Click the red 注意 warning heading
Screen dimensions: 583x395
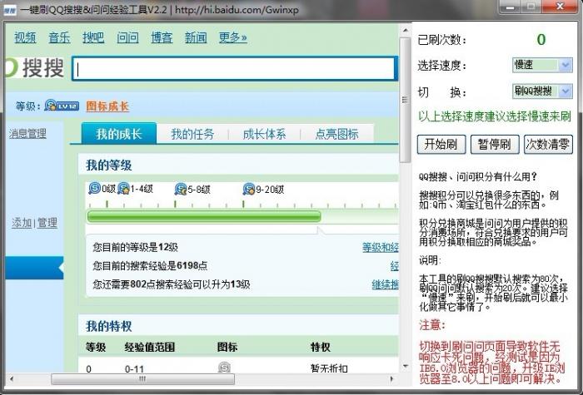click(x=432, y=326)
